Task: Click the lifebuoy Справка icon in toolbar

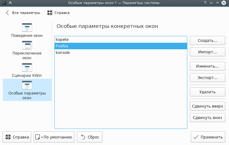Action: click(49, 13)
